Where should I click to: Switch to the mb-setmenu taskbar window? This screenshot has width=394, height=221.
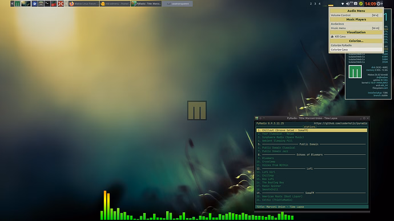tap(115, 4)
